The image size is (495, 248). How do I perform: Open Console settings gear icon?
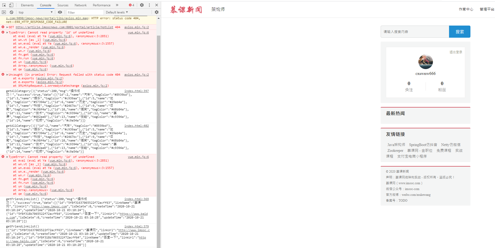(157, 12)
